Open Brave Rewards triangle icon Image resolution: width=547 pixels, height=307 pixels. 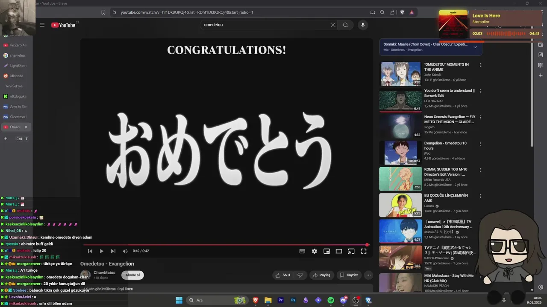point(412,12)
